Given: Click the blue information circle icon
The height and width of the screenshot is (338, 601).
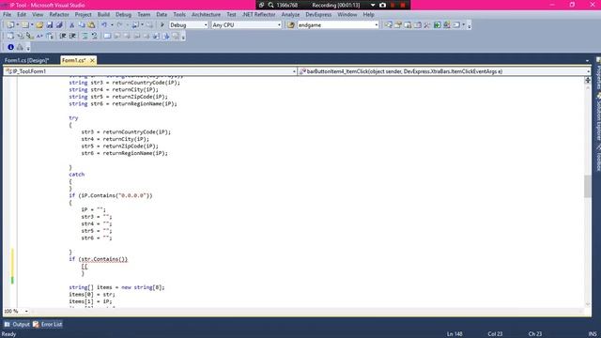Looking at the screenshot, I should (x=10, y=47).
